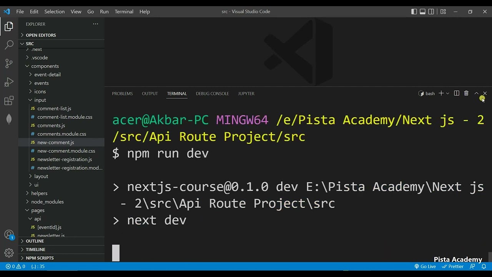Open notifications bell in status bar

point(484,266)
